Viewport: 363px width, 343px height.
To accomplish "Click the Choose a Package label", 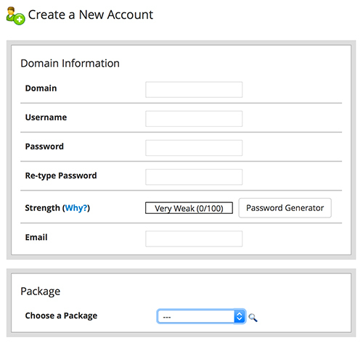I will pyautogui.click(x=61, y=315).
